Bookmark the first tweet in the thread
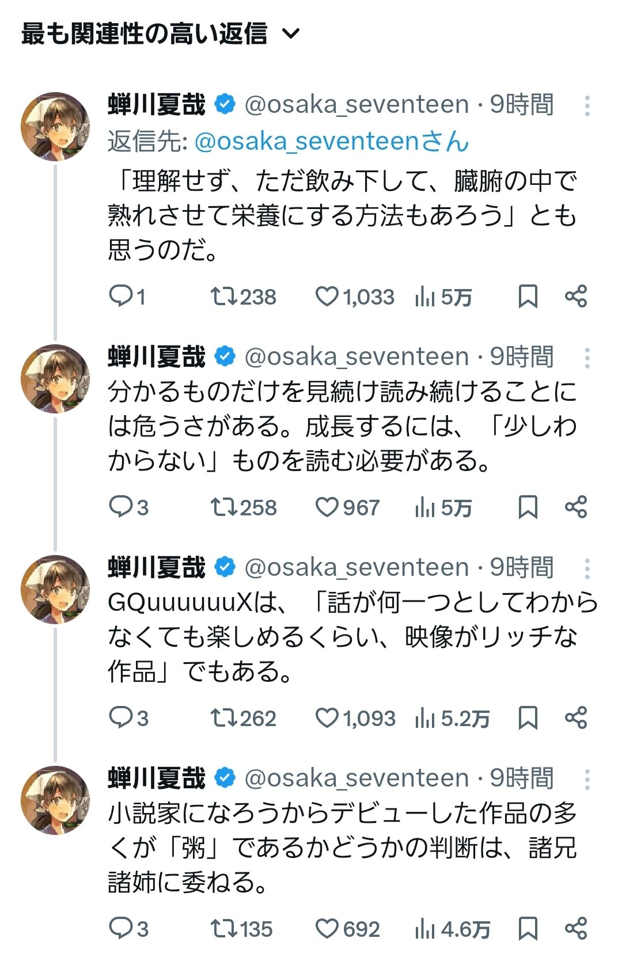This screenshot has height=957, width=622. point(528,297)
